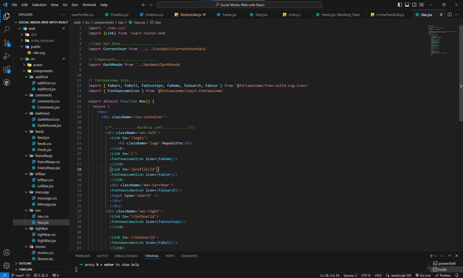
Task: Open the File menu
Action: pos(15,5)
